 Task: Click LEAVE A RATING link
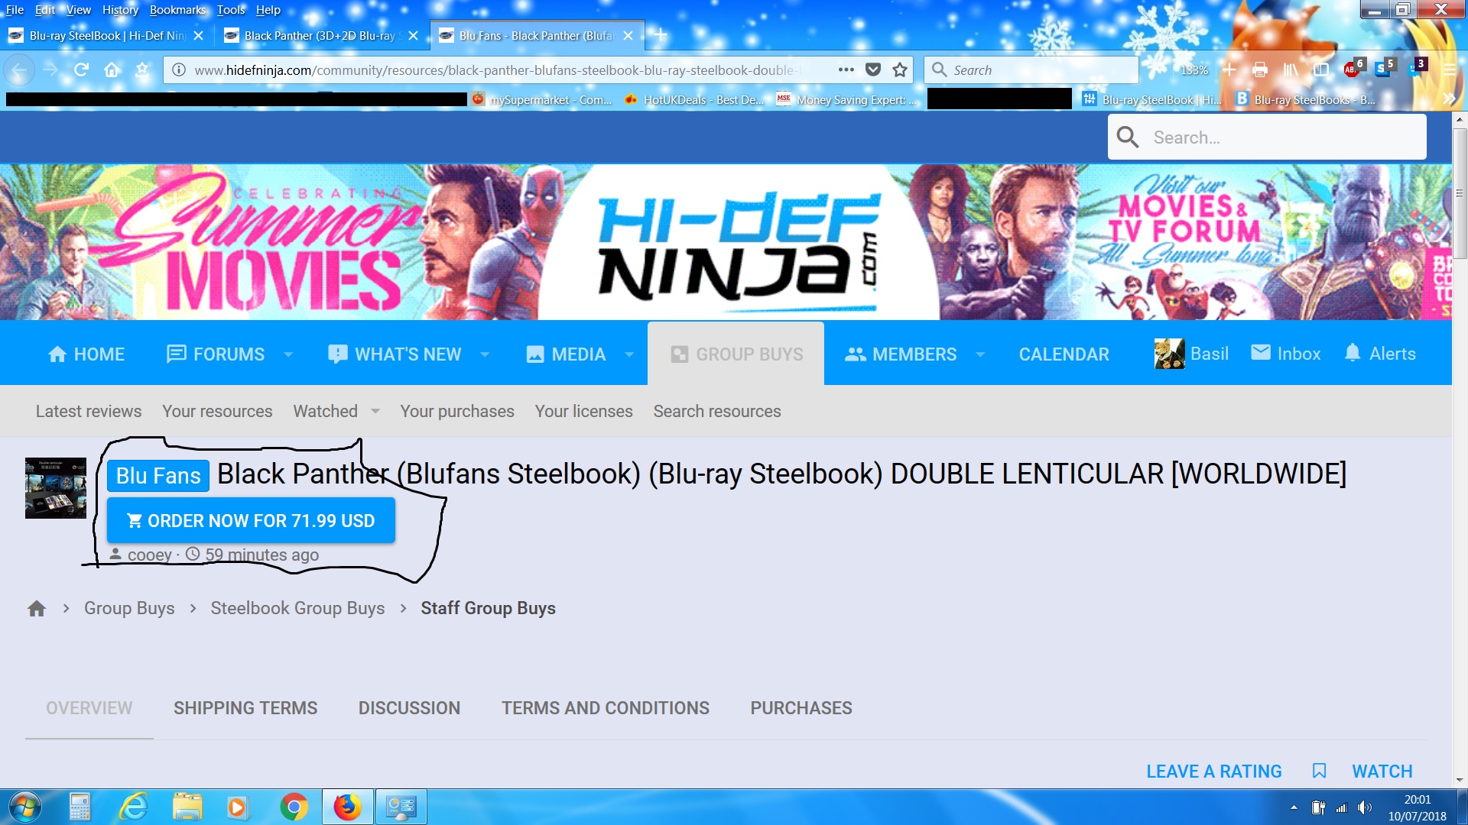pos(1214,772)
